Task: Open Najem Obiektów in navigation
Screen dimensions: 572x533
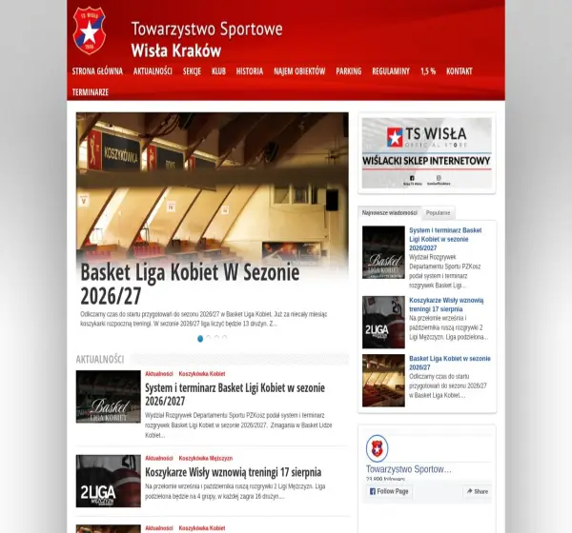Action: pos(299,71)
